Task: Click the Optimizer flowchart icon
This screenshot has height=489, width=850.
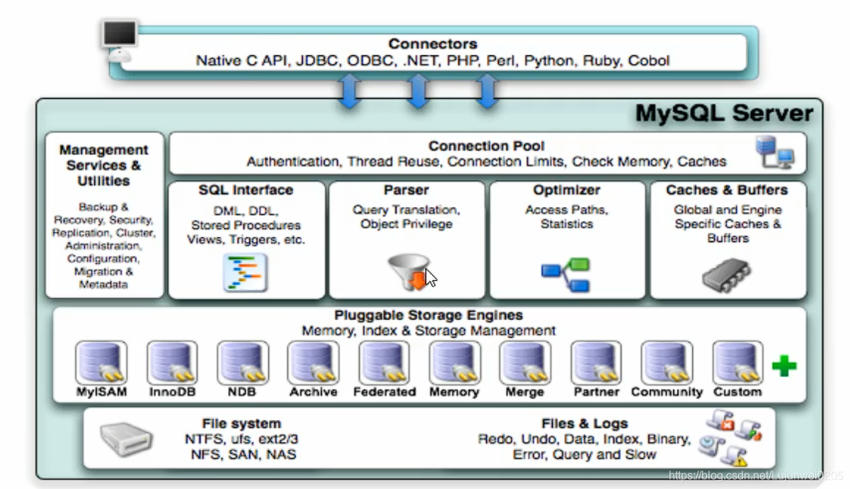Action: (x=566, y=276)
